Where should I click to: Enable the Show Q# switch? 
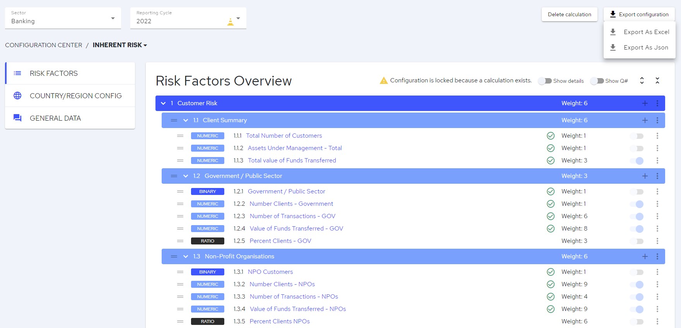597,81
